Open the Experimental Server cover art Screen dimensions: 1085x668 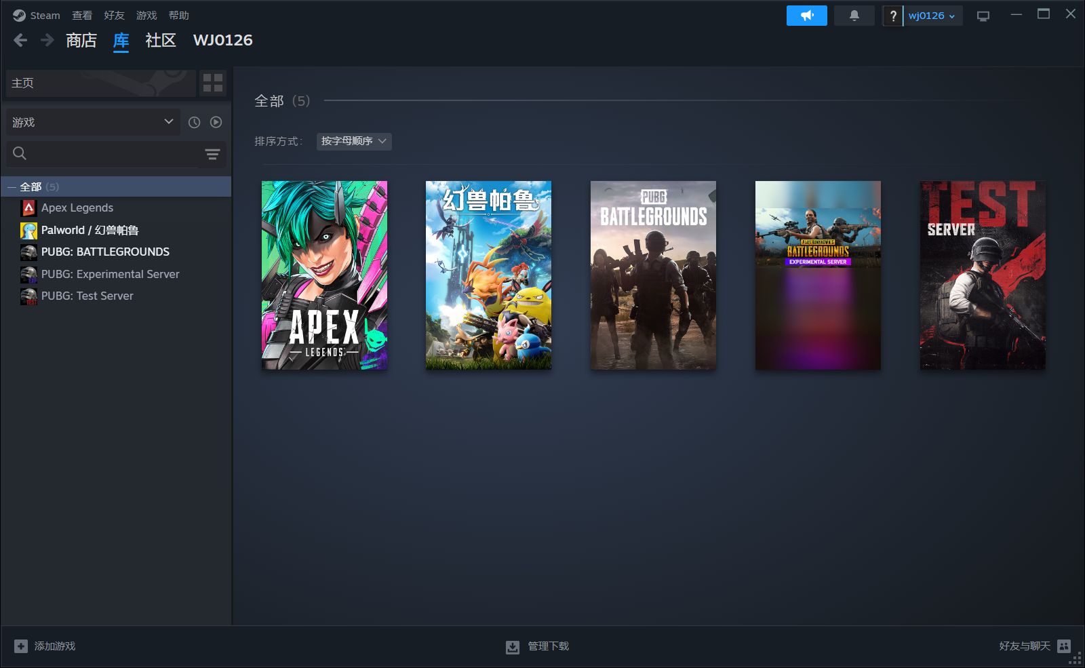818,275
